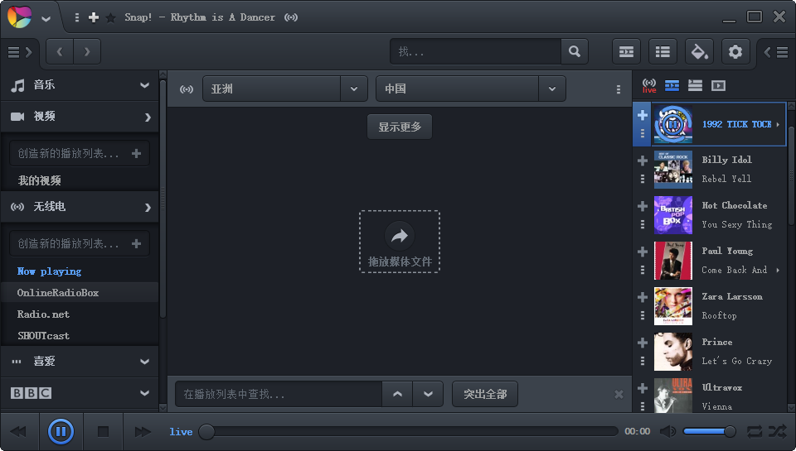Open the app logo main menu

tap(19, 17)
